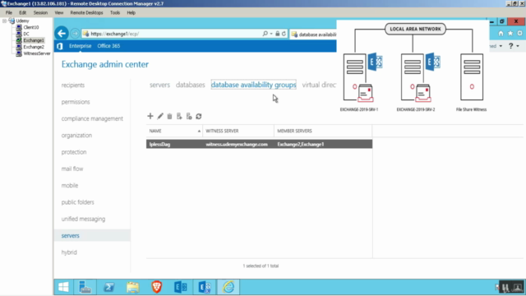Click the security lock icon in the address bar

point(278,34)
